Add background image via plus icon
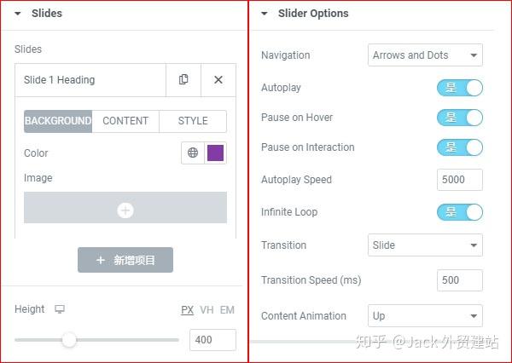The image size is (512, 363). click(125, 210)
